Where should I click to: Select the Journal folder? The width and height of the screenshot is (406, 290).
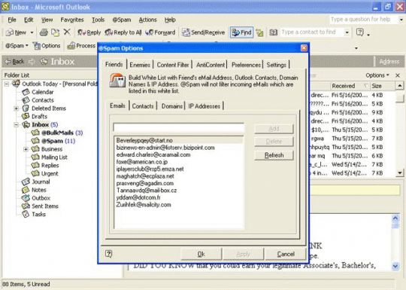(36, 182)
